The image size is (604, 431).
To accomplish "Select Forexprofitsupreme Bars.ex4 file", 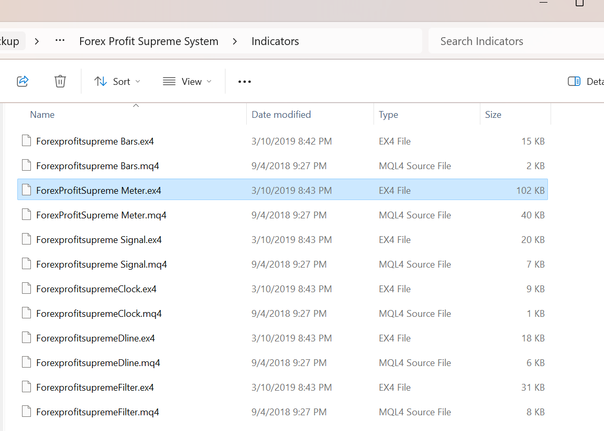I will (x=283, y=141).
